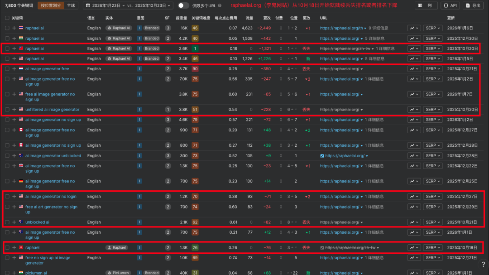489x275 pixels.
Task: Click the info icon beside 仅限多个URL
Action: click(220, 5)
